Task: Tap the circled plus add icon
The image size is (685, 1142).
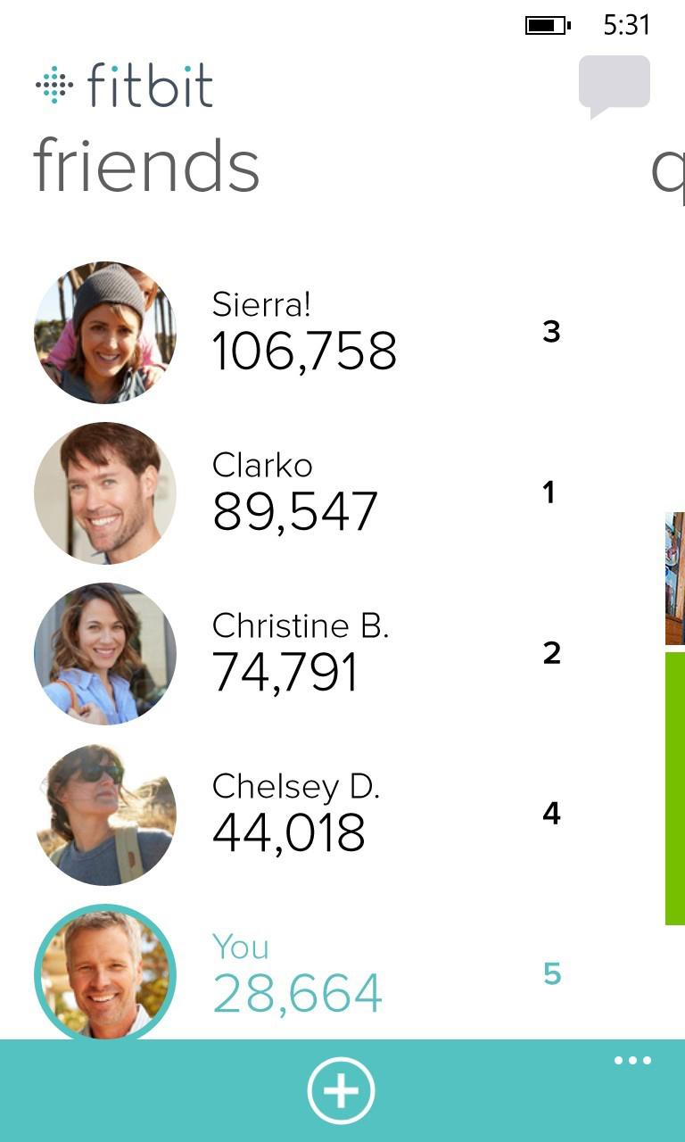Action: click(341, 1090)
